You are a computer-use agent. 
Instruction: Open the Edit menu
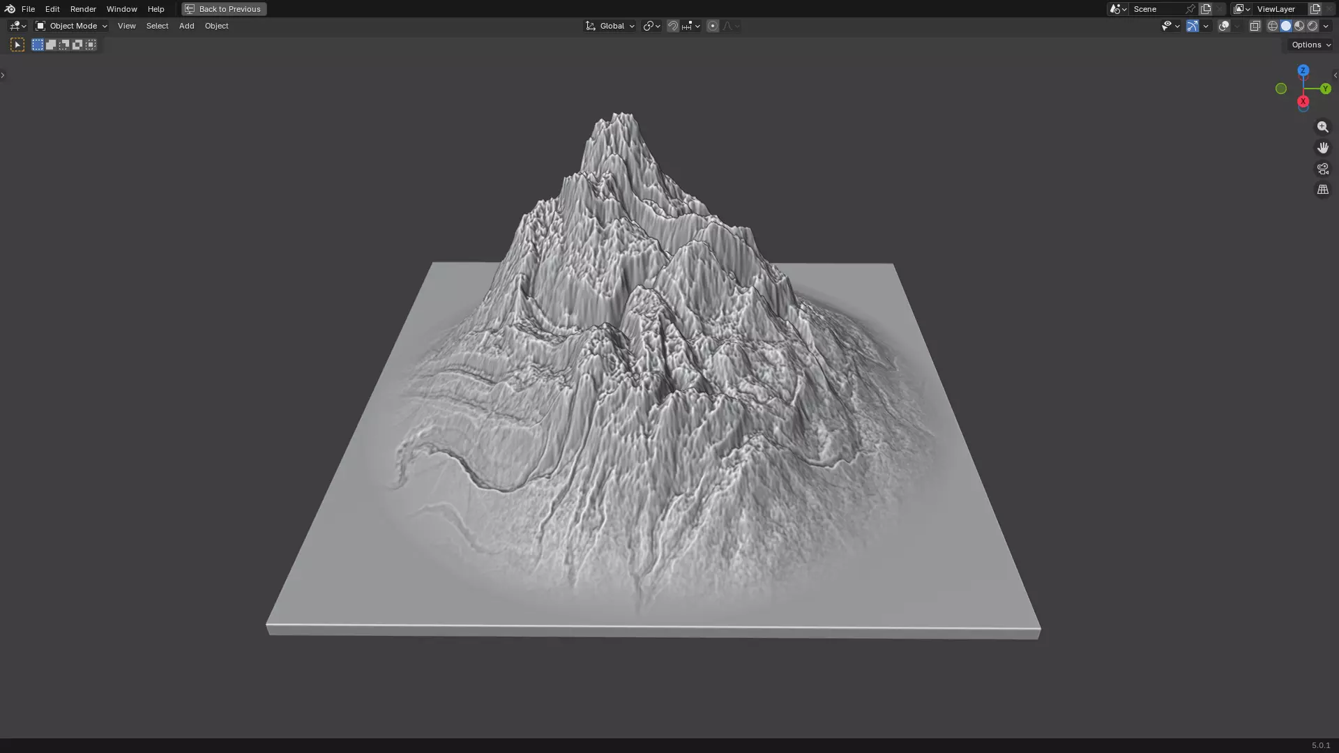tap(52, 9)
